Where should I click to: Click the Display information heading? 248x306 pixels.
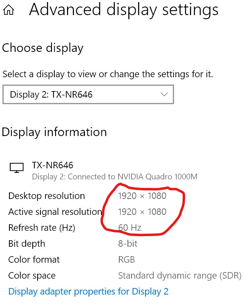coord(54,132)
